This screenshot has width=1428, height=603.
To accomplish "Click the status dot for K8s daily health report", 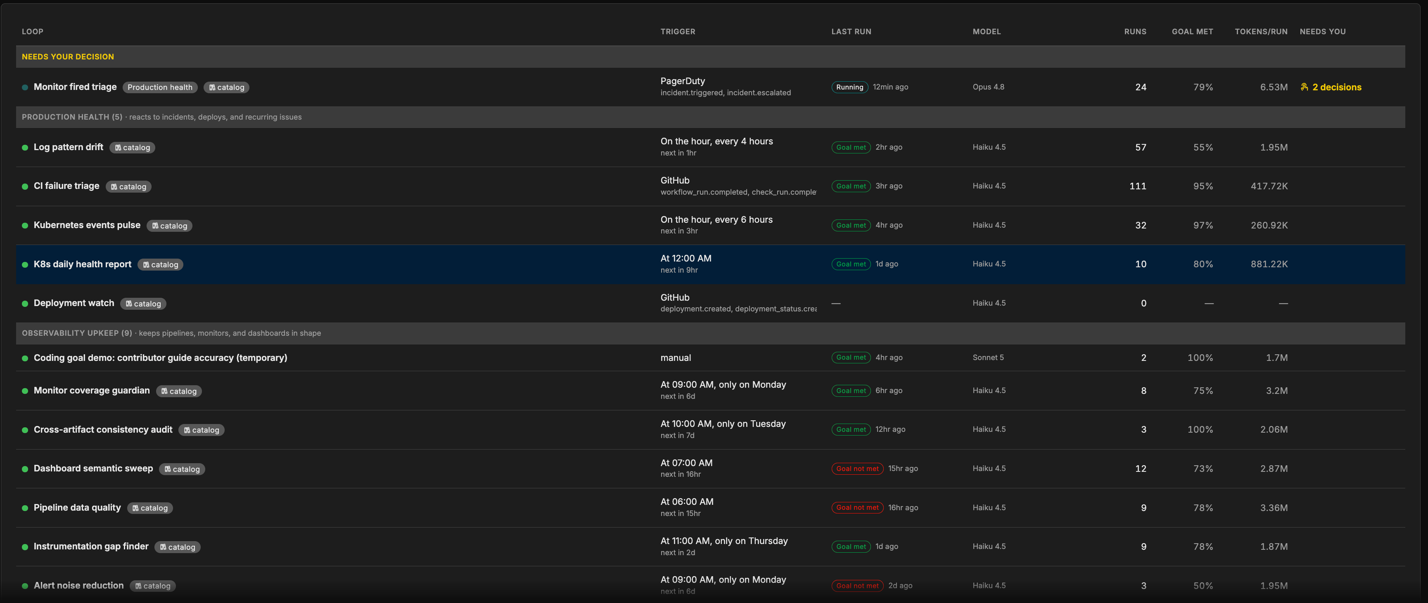I will click(25, 265).
